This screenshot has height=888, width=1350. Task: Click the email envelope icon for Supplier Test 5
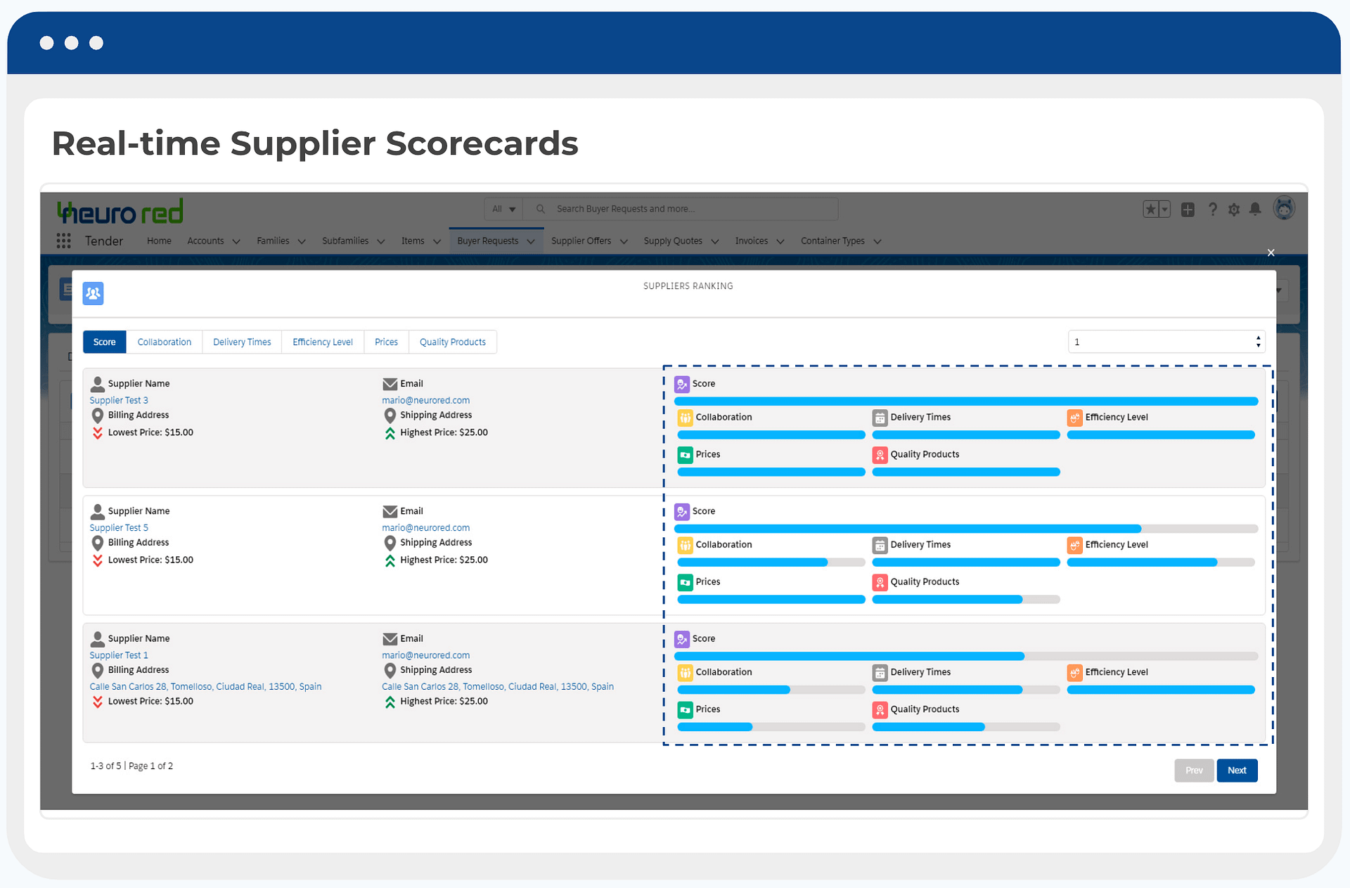pos(390,511)
